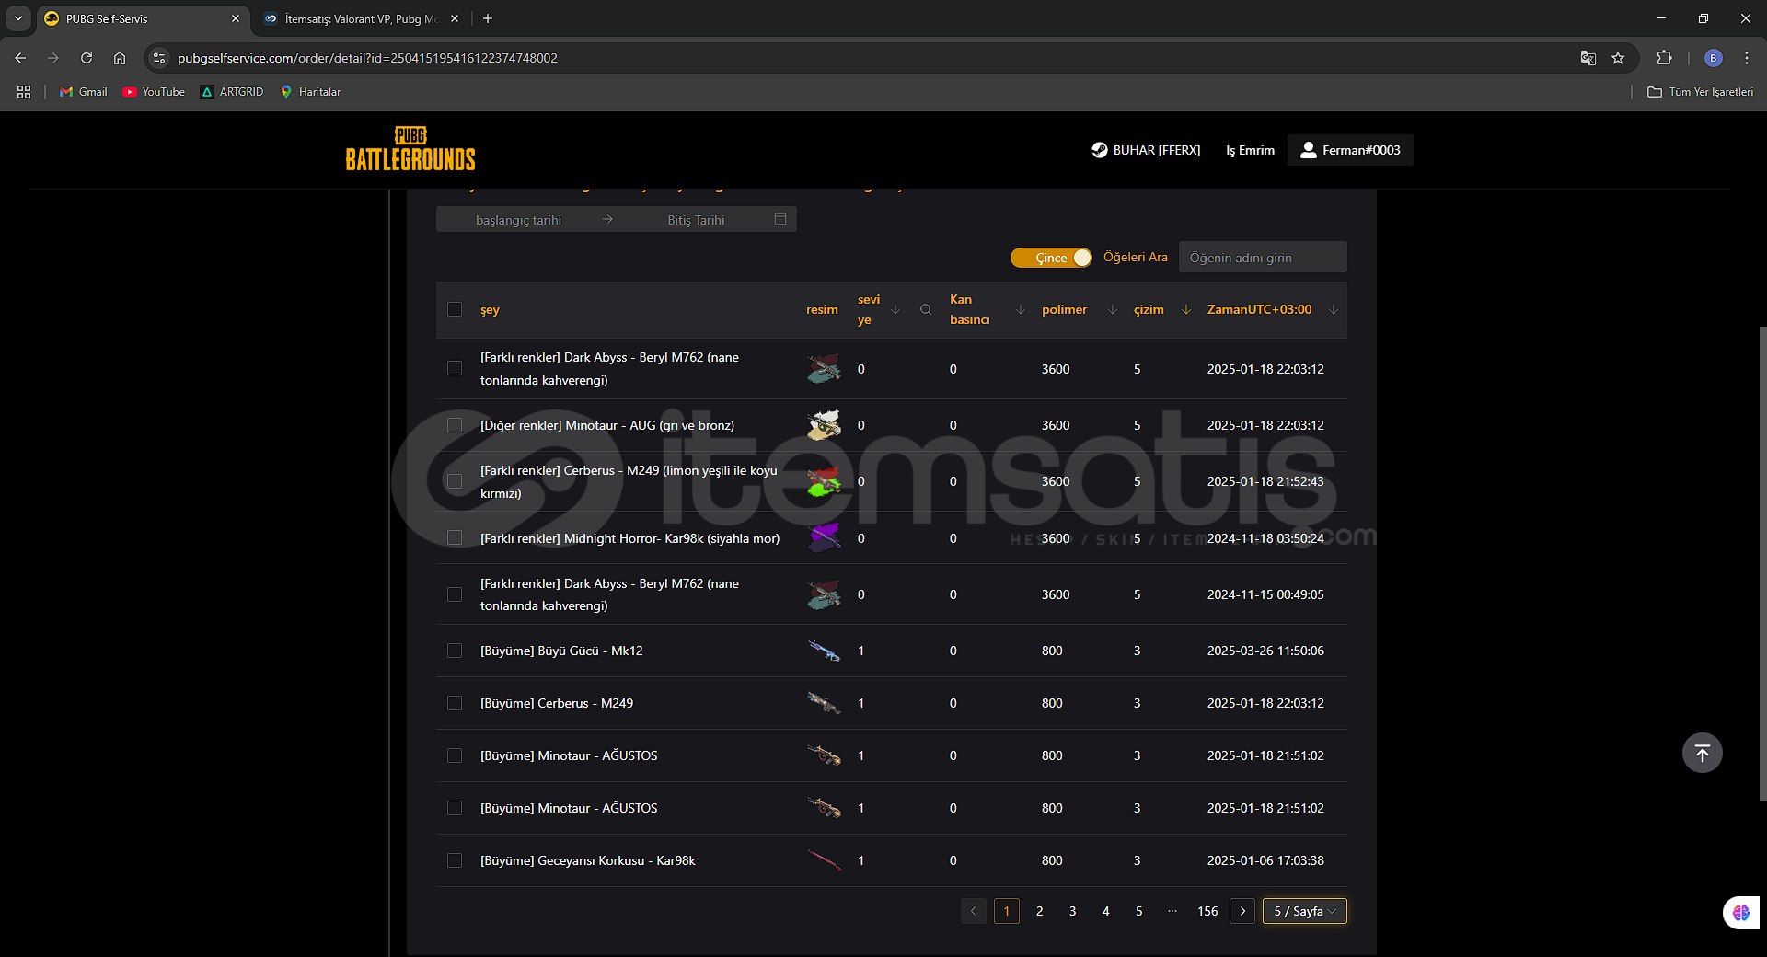Open the 5 / Sayfa page size dropdown
Viewport: 1767px width, 957px height.
coord(1305,911)
